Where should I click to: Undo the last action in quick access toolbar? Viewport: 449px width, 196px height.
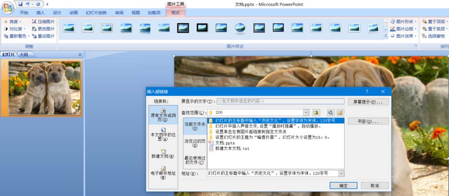click(28, 4)
